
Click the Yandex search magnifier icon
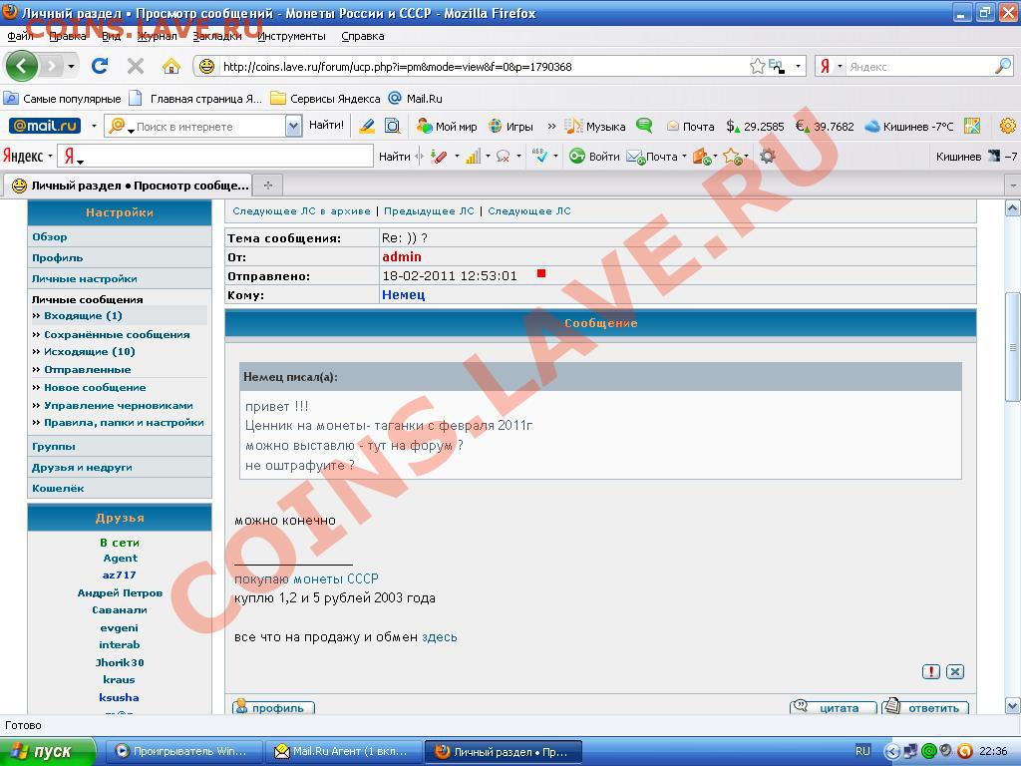[1003, 66]
